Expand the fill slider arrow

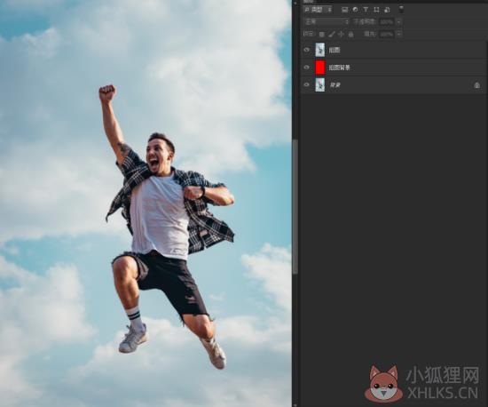pos(399,34)
